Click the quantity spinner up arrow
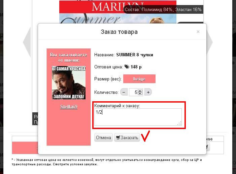This screenshot has height=174, width=236. coord(140,91)
